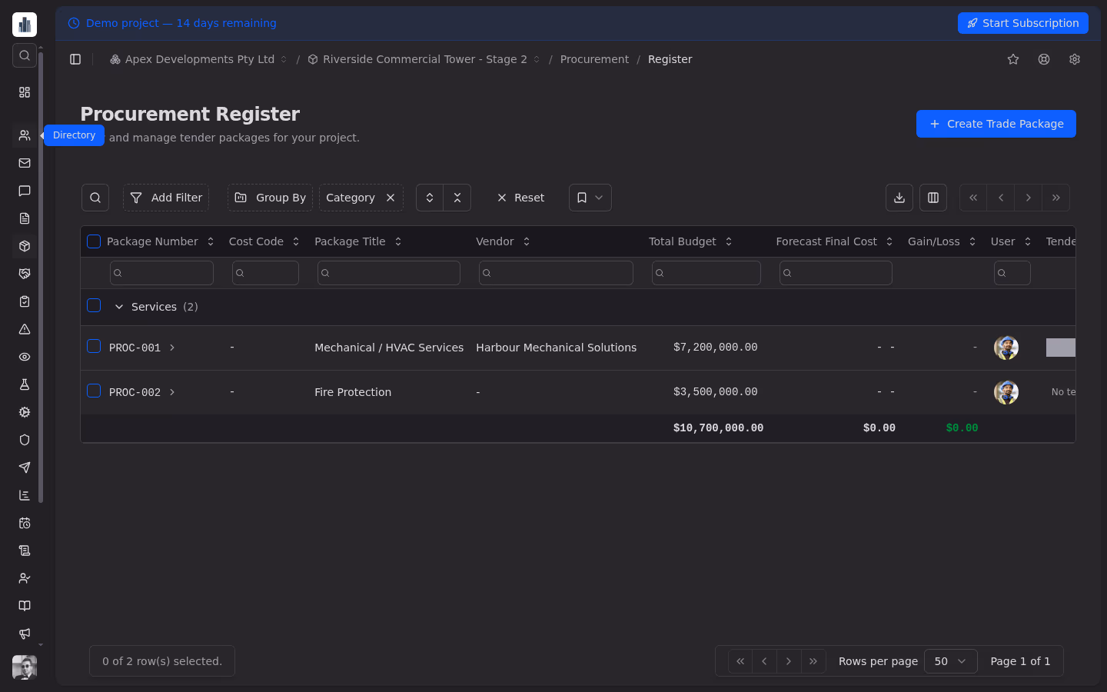Open the mail inbox icon in sidebar
Viewport: 1107px width, 692px height.
pos(24,163)
